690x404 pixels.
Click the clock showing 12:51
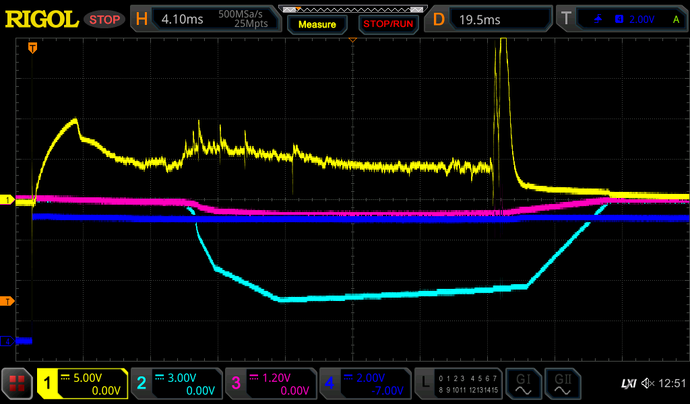(672, 384)
